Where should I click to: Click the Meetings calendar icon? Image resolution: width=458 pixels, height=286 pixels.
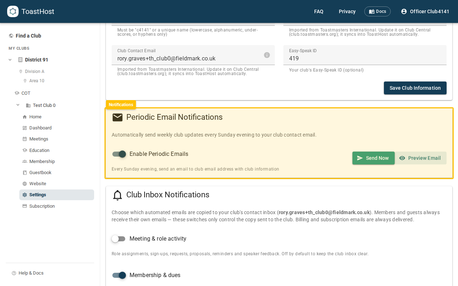point(25,139)
